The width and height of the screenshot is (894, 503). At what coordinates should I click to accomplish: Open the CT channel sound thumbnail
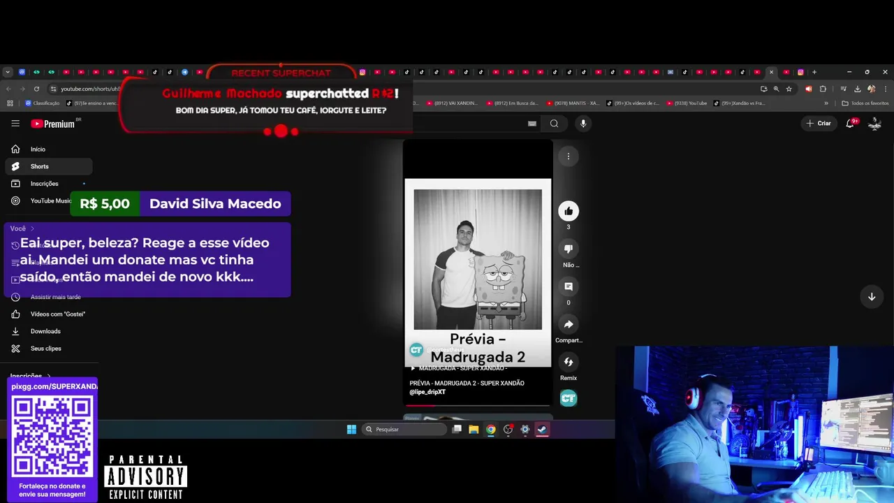coord(569,398)
